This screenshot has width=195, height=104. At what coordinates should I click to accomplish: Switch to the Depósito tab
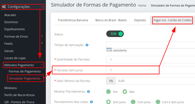140,20
